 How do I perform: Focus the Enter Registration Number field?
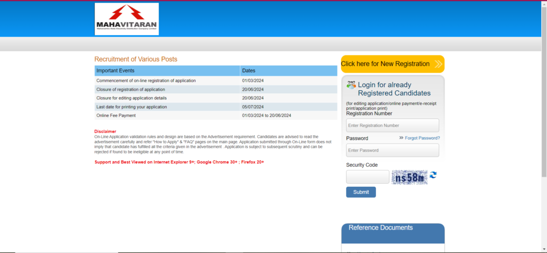[393, 125]
